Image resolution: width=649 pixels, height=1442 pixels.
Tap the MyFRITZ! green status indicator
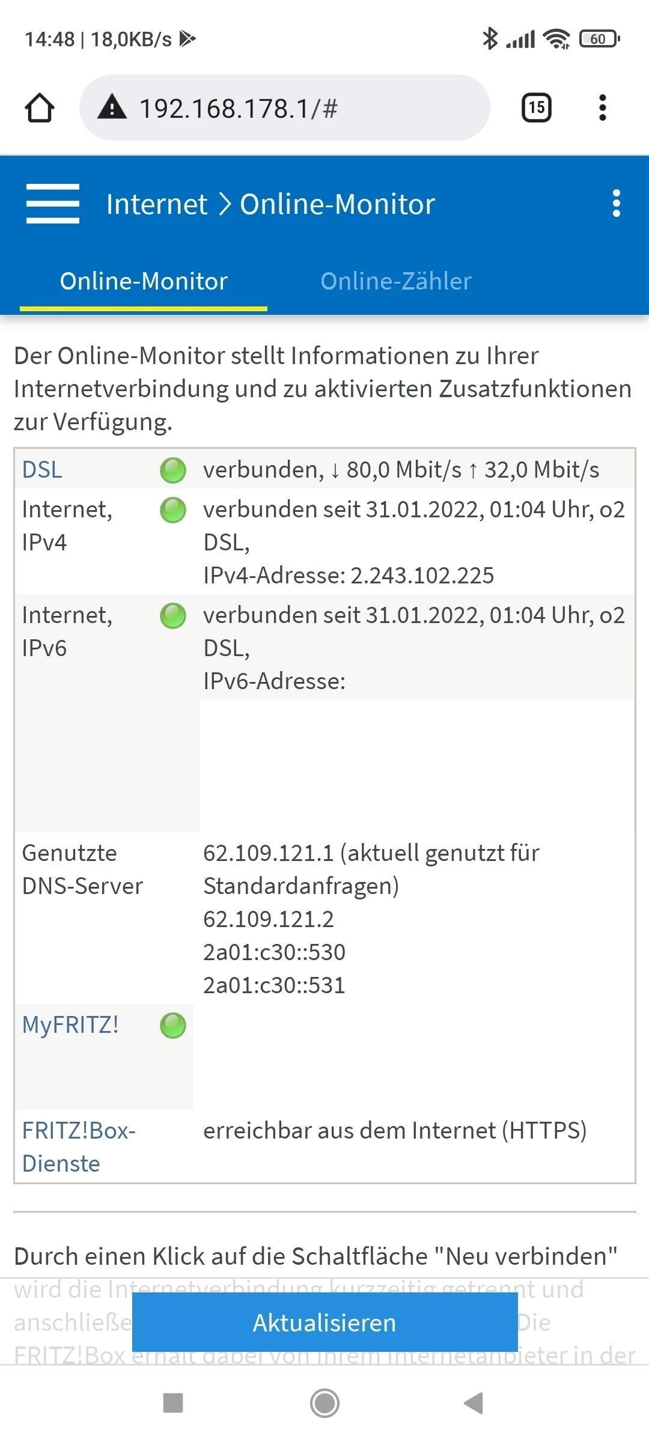173,1026
